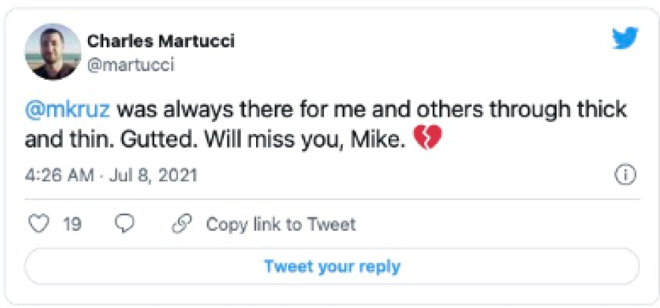
Task: Open the tweet info circle icon
Action: [625, 175]
